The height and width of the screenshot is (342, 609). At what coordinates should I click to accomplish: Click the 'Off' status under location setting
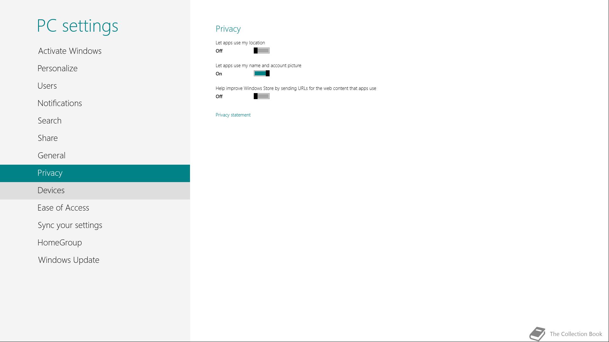coord(219,51)
